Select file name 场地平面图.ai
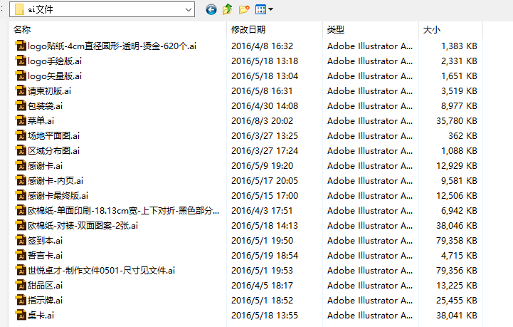The width and height of the screenshot is (513, 327). click(x=53, y=135)
